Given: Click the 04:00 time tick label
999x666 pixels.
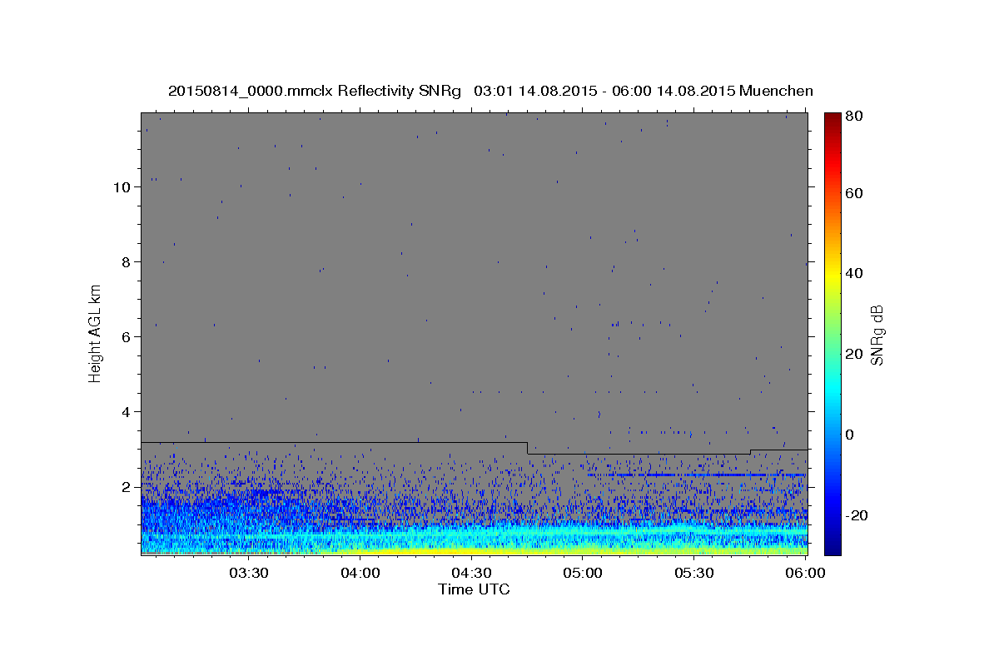Looking at the screenshot, I should [360, 574].
